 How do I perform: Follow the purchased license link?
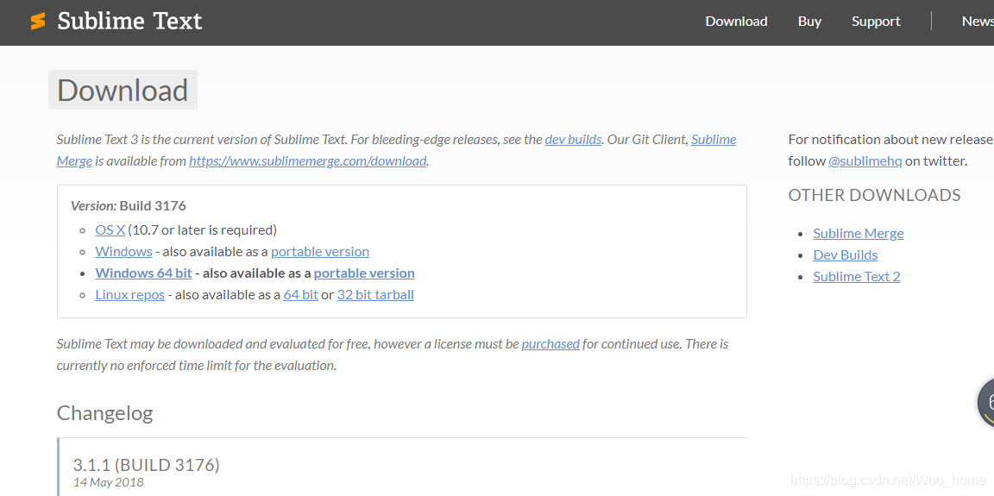pyautogui.click(x=550, y=344)
